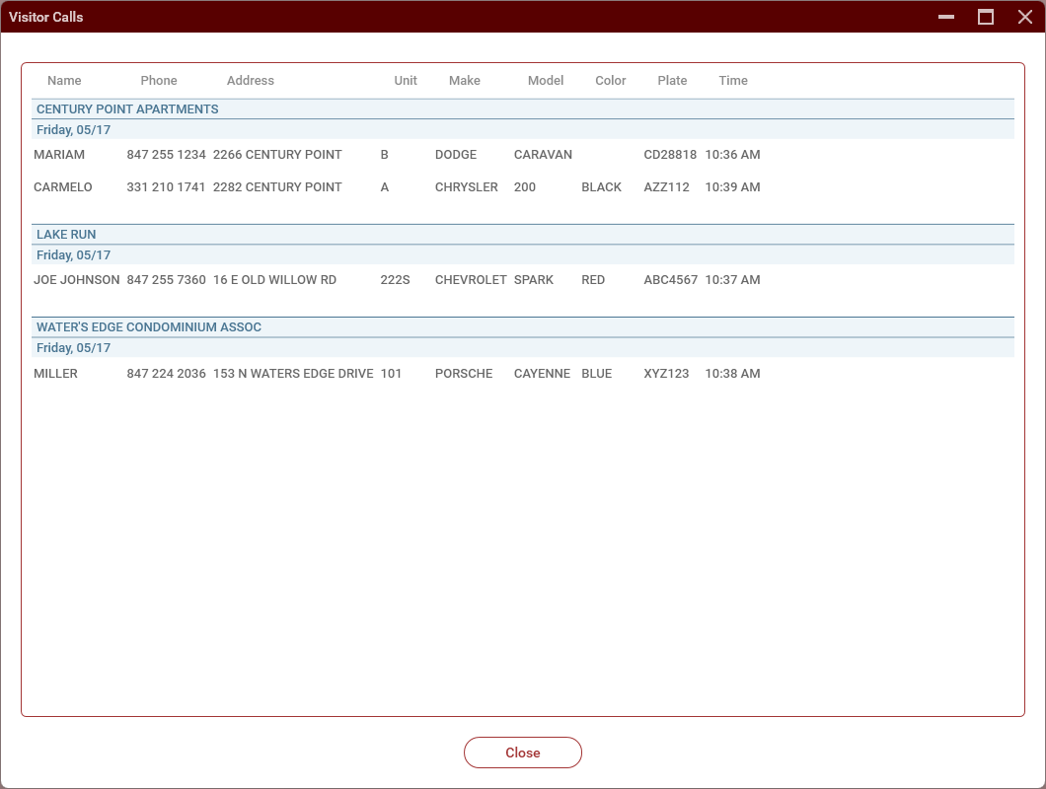This screenshot has width=1046, height=789.
Task: Select the Color column header
Action: [x=611, y=81]
